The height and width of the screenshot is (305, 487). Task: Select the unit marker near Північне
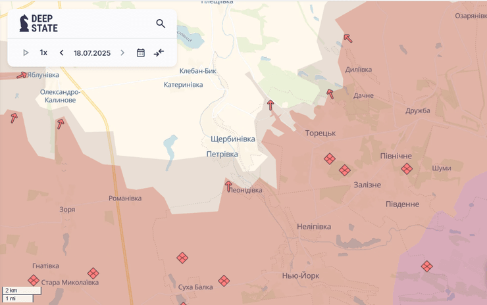pyautogui.click(x=407, y=169)
